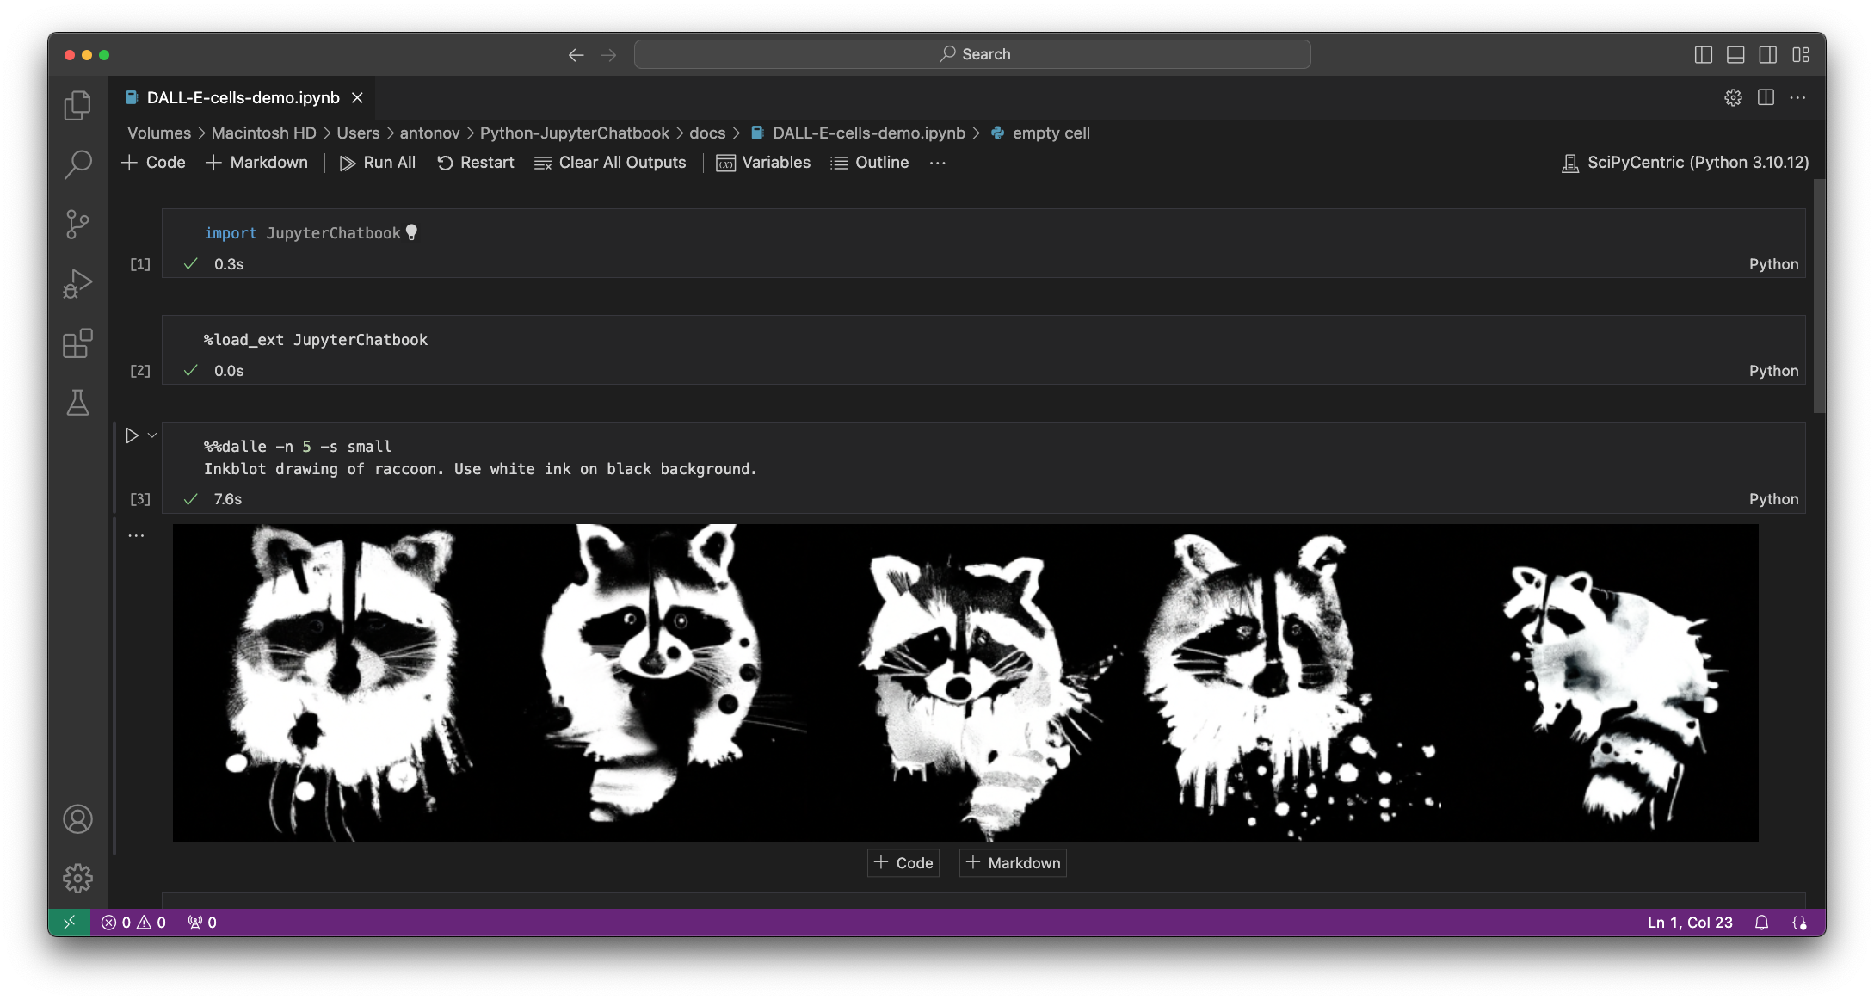The image size is (1874, 1000).
Task: Expand run options chevron beside dalle cell
Action: pyautogui.click(x=152, y=435)
